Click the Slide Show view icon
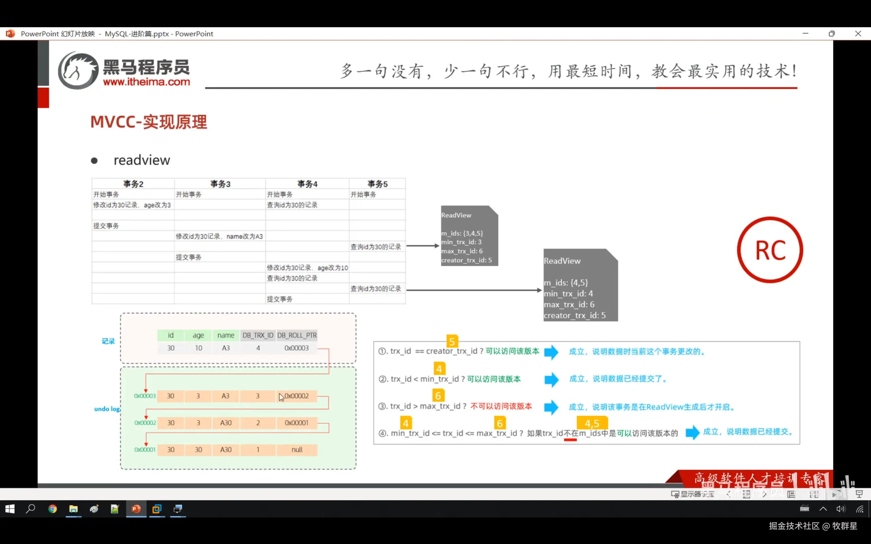 click(x=859, y=494)
